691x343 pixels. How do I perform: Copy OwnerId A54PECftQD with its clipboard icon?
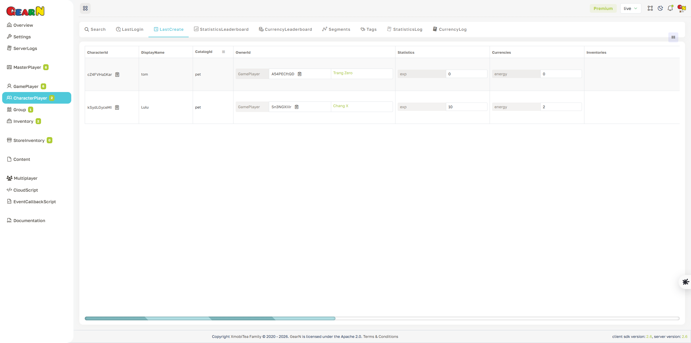300,74
